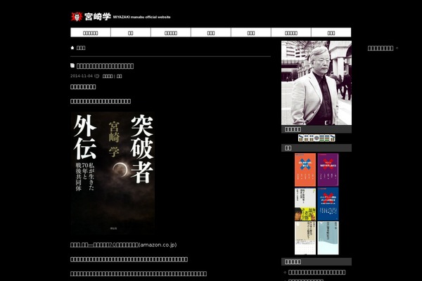Click the document icon beside post title
This screenshot has height=281, width=422.
click(72, 65)
